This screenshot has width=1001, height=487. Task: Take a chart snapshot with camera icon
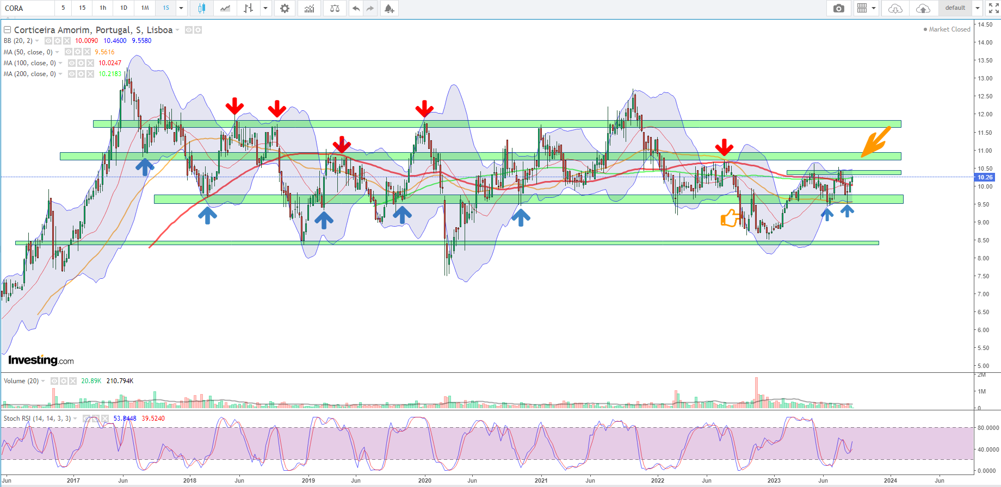point(839,8)
